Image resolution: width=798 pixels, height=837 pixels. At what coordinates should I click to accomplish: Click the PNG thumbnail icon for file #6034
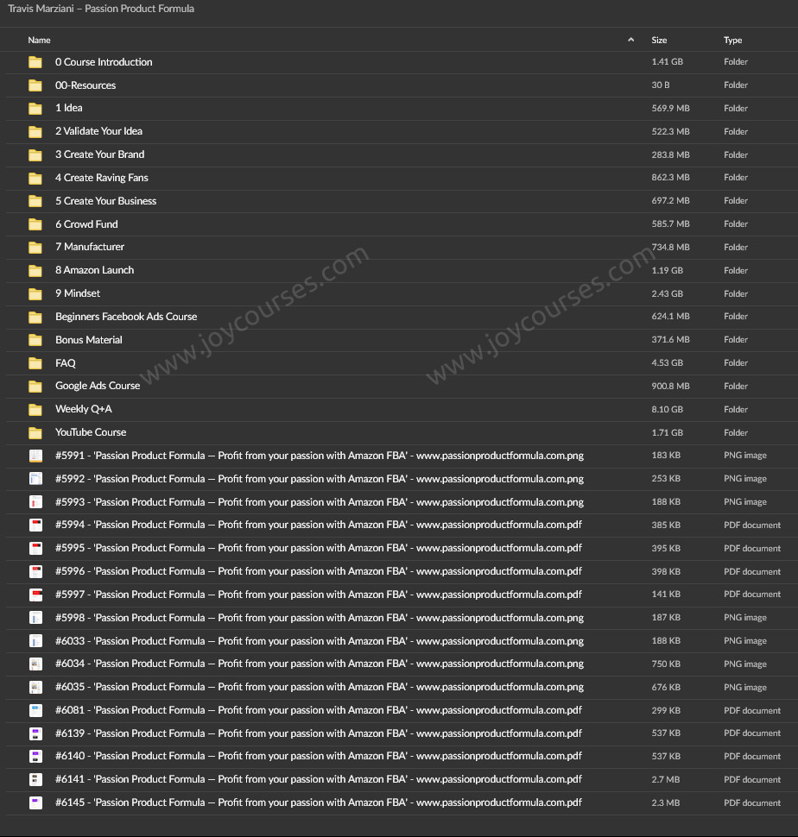coord(35,664)
